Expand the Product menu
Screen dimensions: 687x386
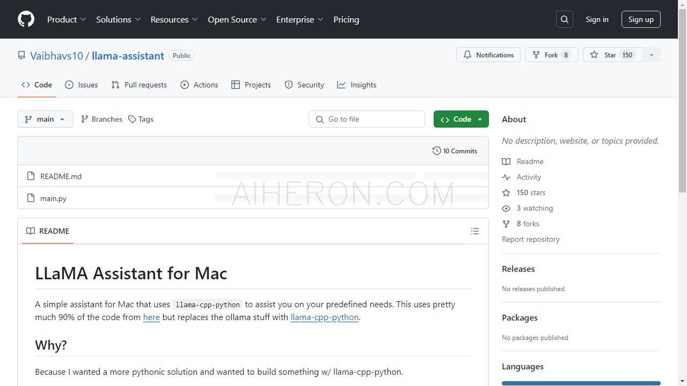point(67,19)
